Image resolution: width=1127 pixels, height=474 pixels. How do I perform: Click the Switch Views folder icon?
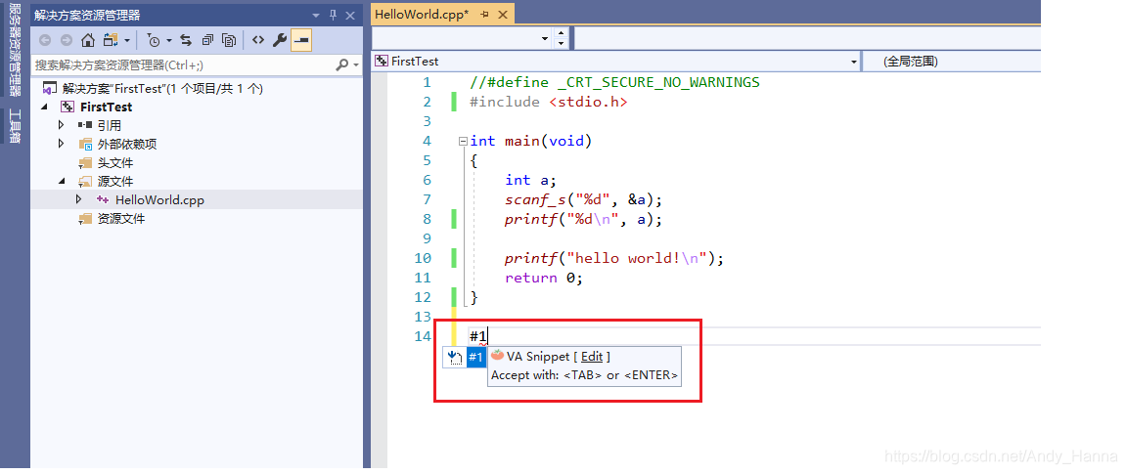point(110,40)
